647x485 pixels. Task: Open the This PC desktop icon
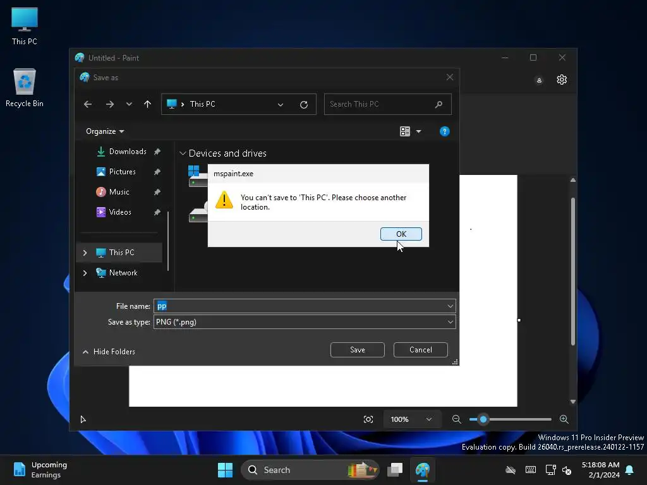click(x=25, y=26)
